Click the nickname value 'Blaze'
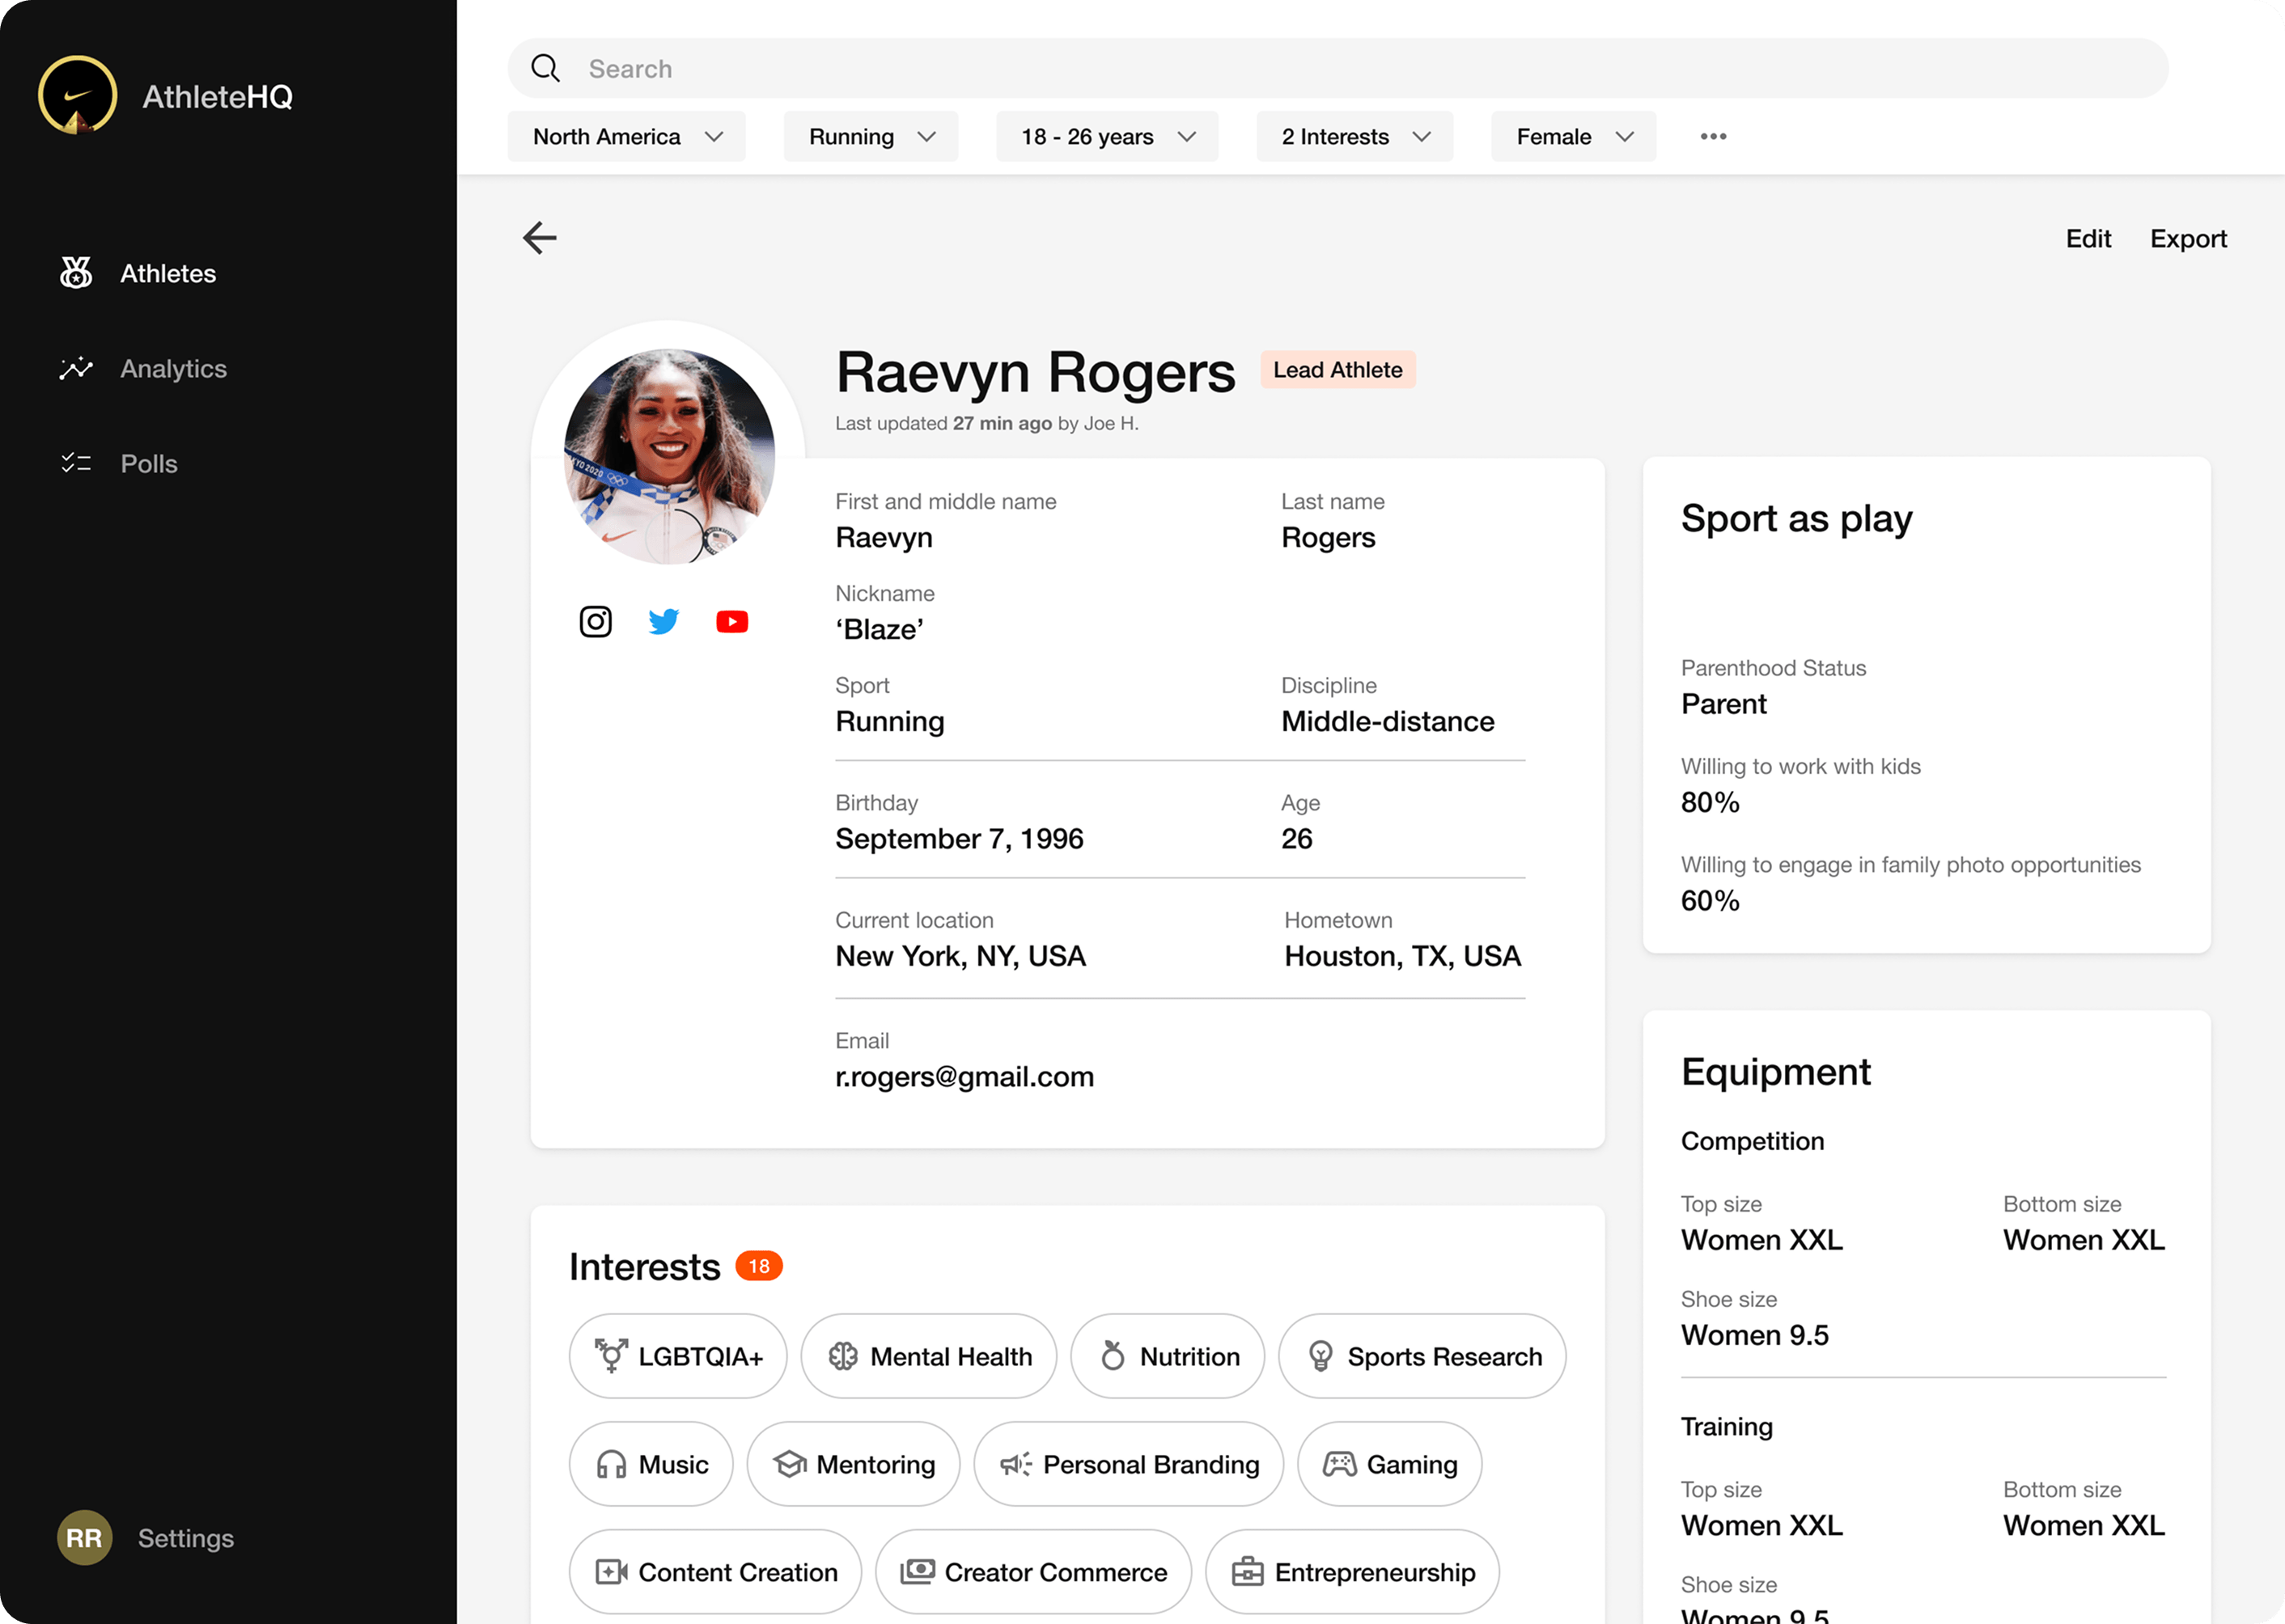This screenshot has height=1624, width=2285. 880,629
